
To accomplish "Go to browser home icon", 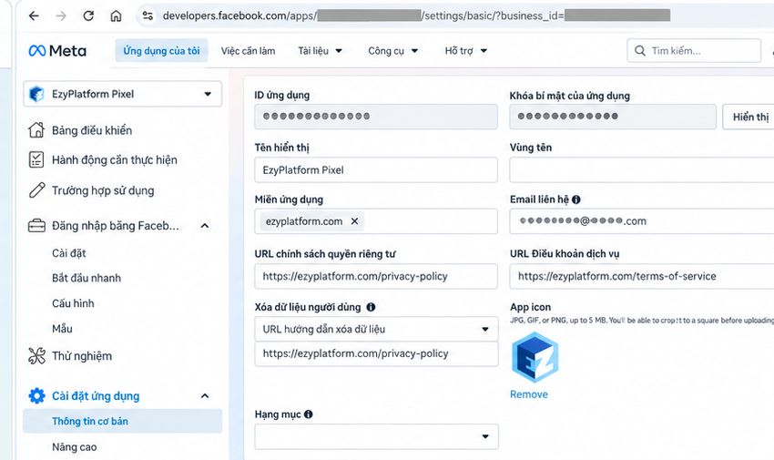I will 116,15.
